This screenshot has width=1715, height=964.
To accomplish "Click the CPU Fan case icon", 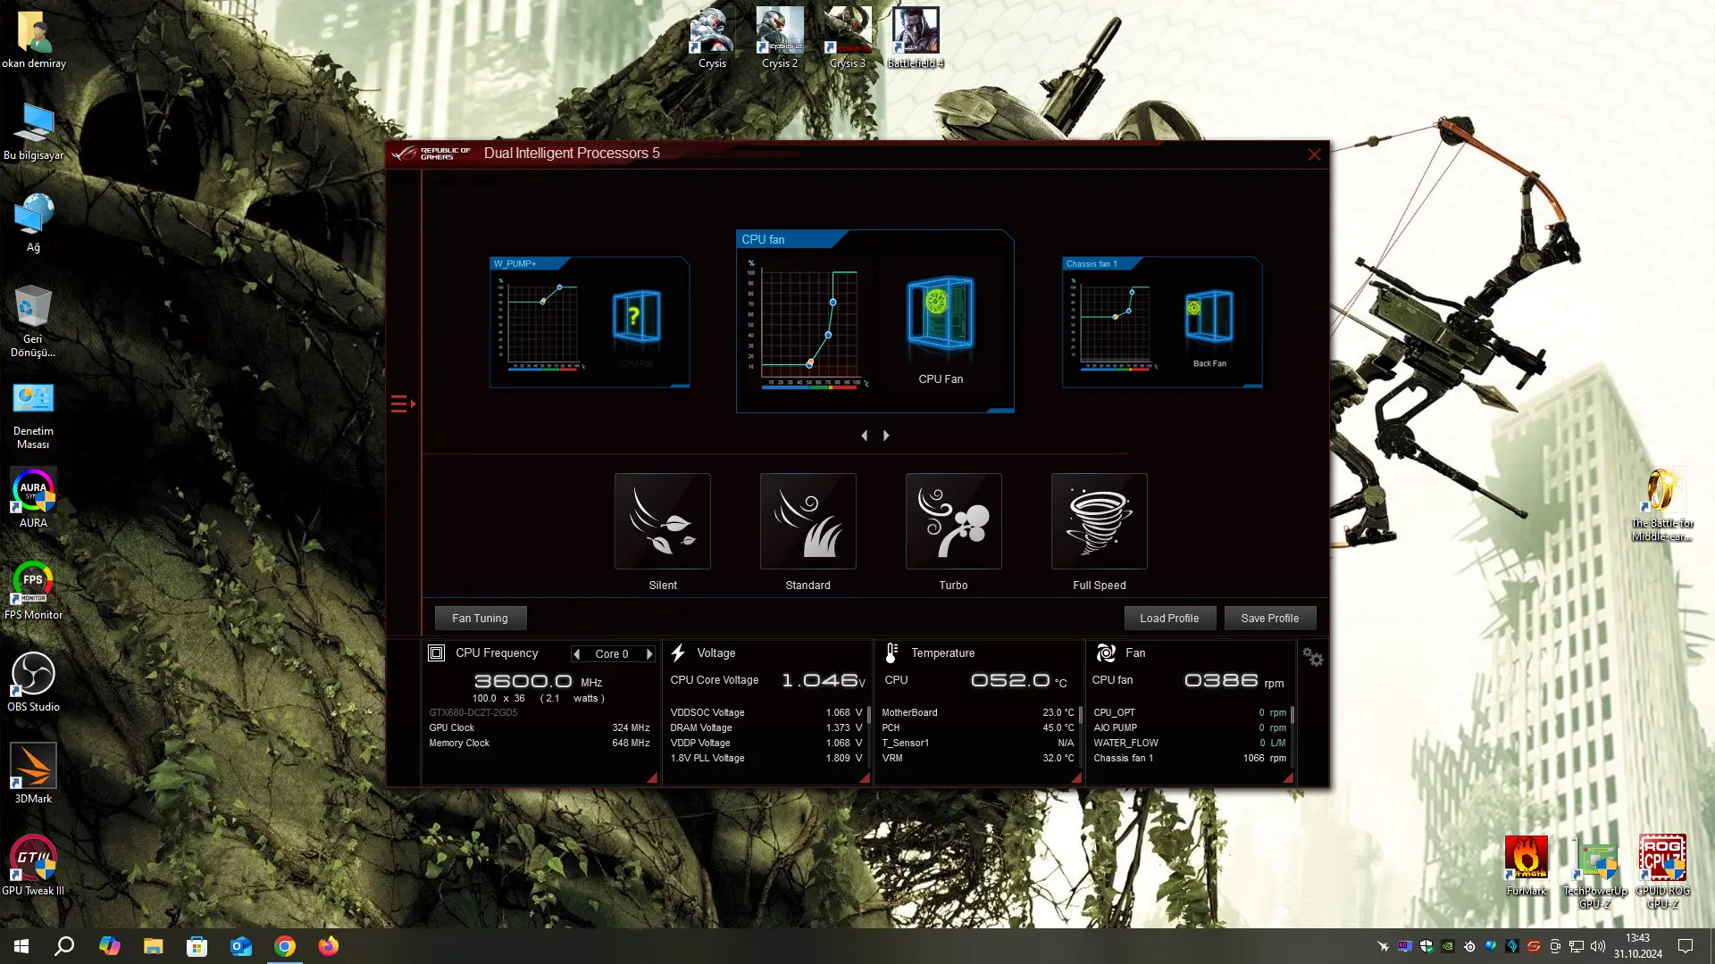I will [x=941, y=312].
